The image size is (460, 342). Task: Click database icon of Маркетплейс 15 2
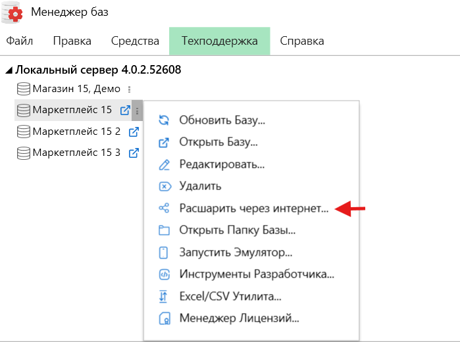(24, 132)
